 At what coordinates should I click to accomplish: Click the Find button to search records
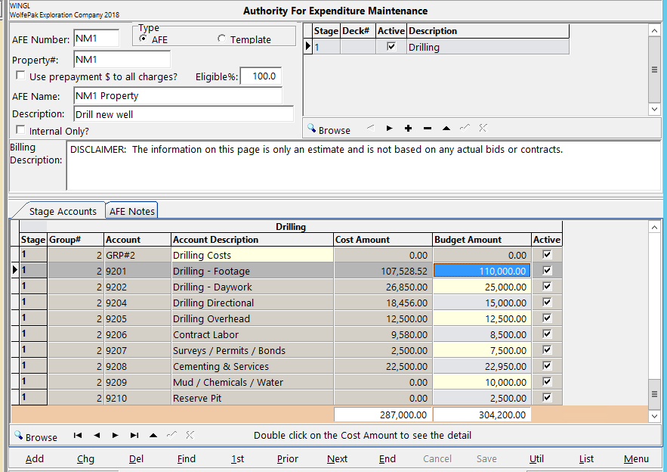coord(186,458)
